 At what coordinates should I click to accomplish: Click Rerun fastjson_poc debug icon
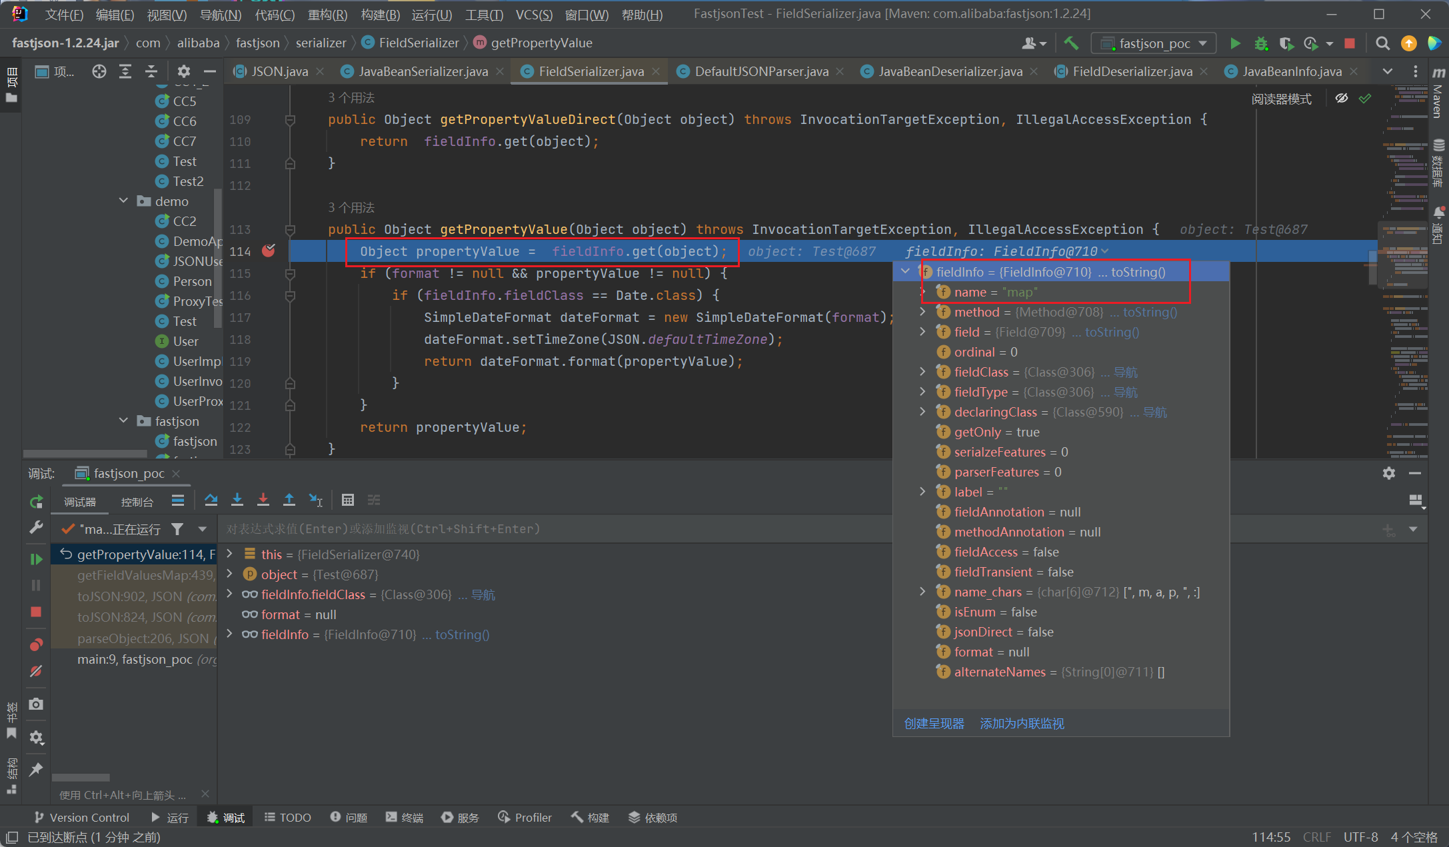36,502
